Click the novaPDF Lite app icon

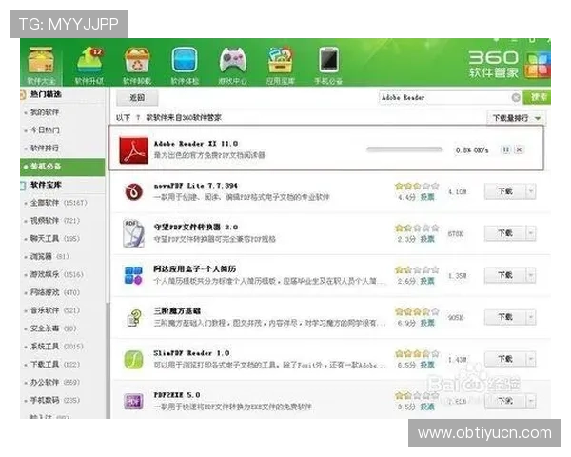[x=133, y=191]
